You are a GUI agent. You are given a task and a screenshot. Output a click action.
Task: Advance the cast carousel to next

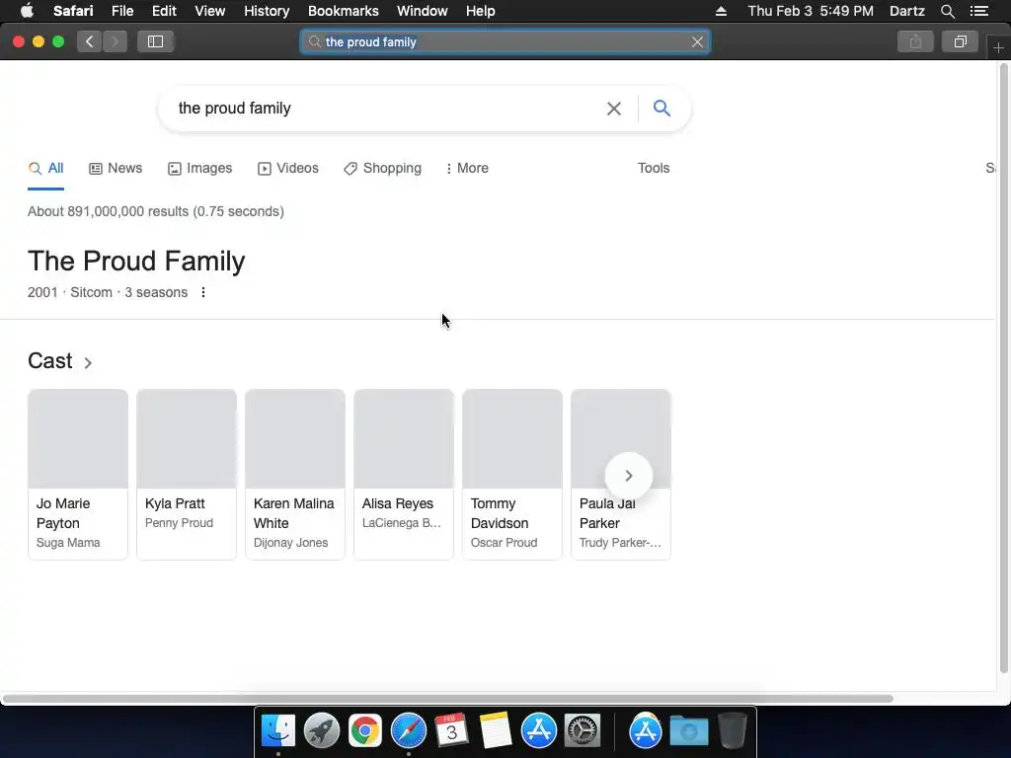tap(629, 476)
